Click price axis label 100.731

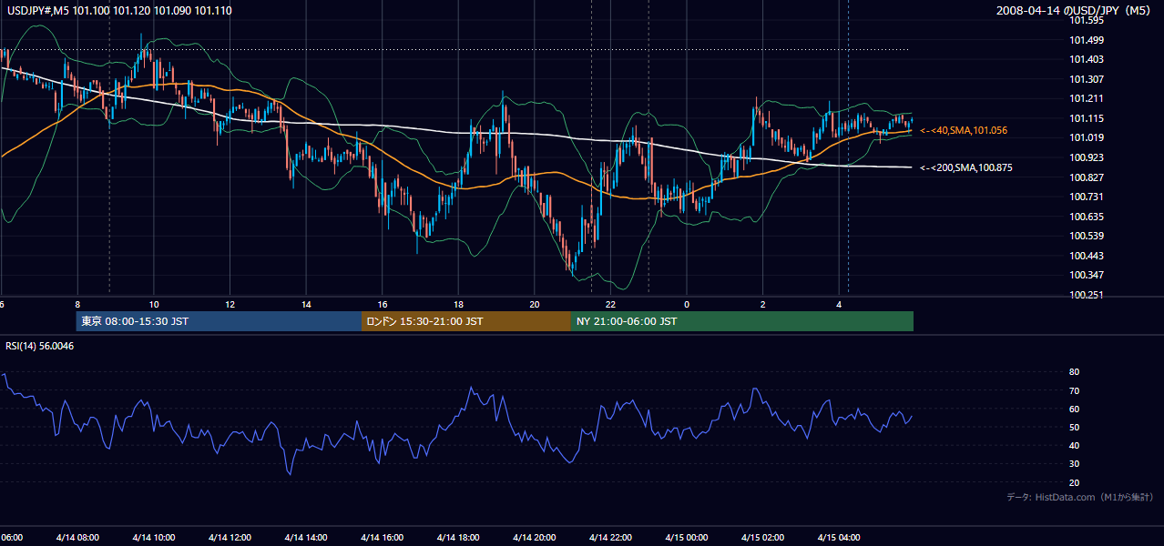(x=1086, y=197)
